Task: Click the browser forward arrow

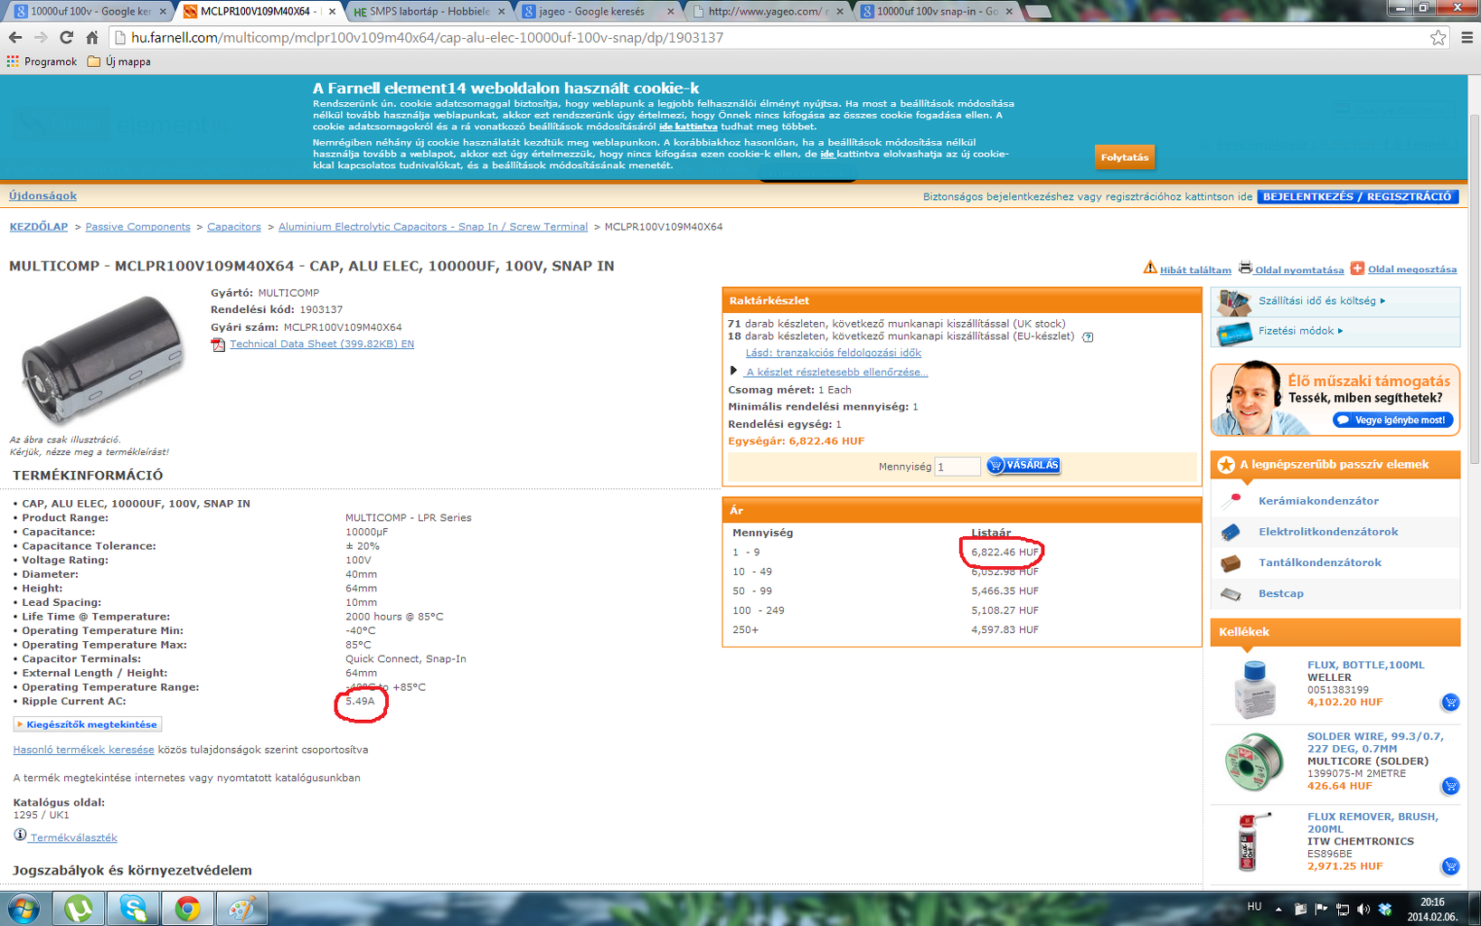Action: click(x=41, y=37)
